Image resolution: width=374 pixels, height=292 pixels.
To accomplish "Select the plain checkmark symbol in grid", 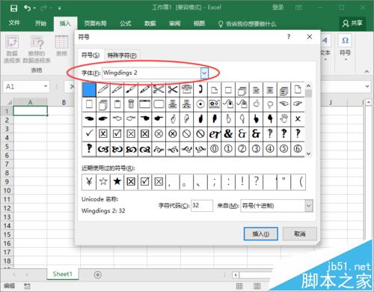I will tap(89, 134).
